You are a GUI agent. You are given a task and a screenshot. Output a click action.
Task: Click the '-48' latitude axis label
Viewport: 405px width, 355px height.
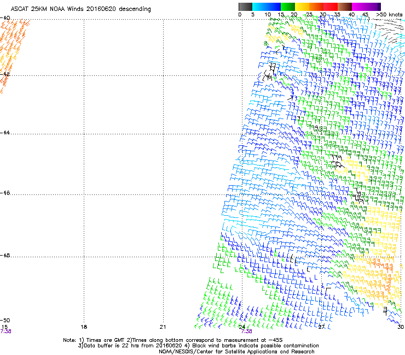pyautogui.click(x=5, y=255)
